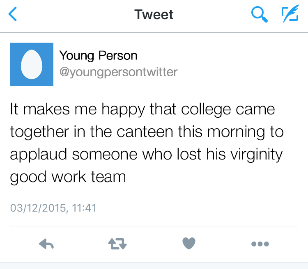The width and height of the screenshot is (308, 269).
Task: Reply to the tweet using arrow icon
Action: click(x=46, y=244)
